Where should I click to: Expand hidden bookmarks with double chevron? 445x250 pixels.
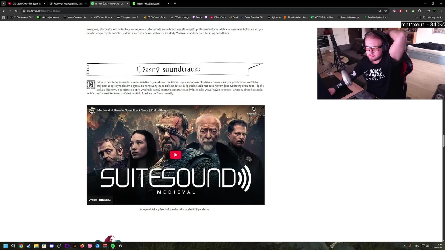pos(416,17)
